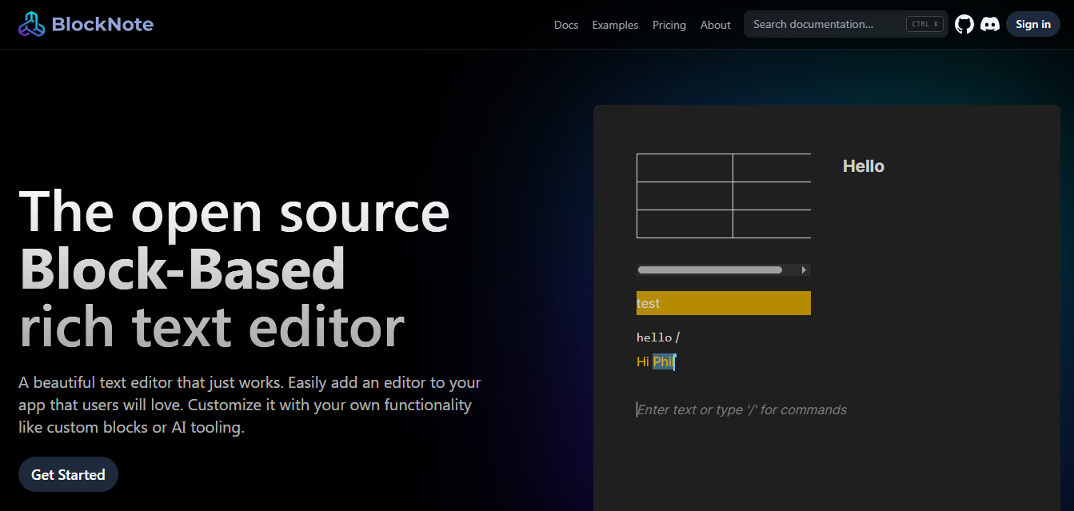Click the middle-left cell of the table

(x=685, y=196)
